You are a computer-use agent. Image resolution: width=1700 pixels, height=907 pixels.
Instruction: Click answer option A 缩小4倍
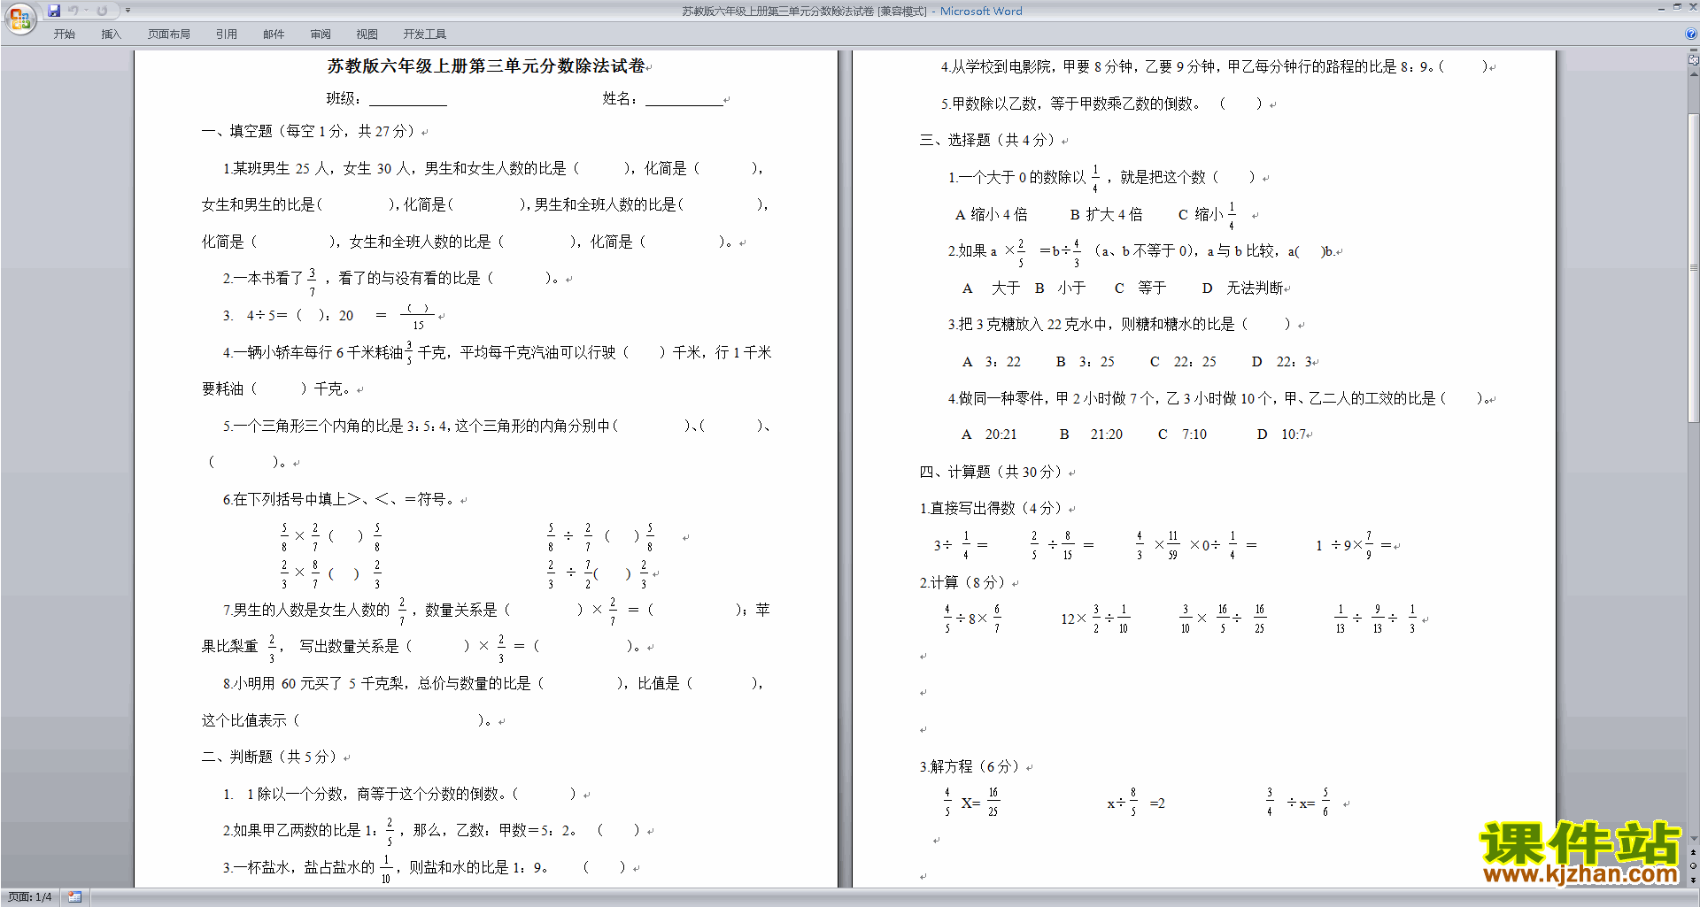tap(991, 214)
